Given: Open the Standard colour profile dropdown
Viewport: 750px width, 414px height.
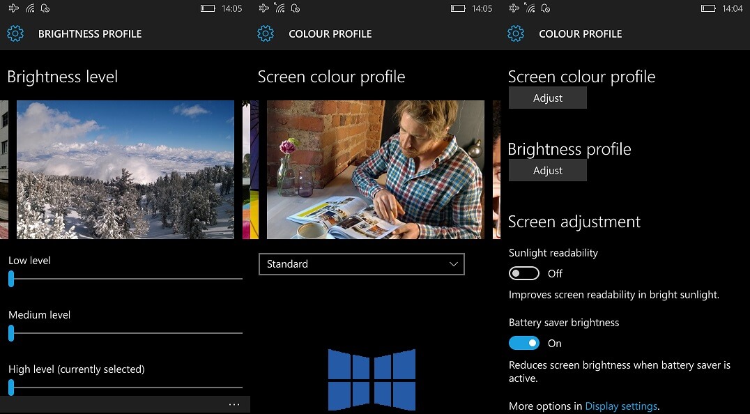Looking at the screenshot, I should pos(362,264).
